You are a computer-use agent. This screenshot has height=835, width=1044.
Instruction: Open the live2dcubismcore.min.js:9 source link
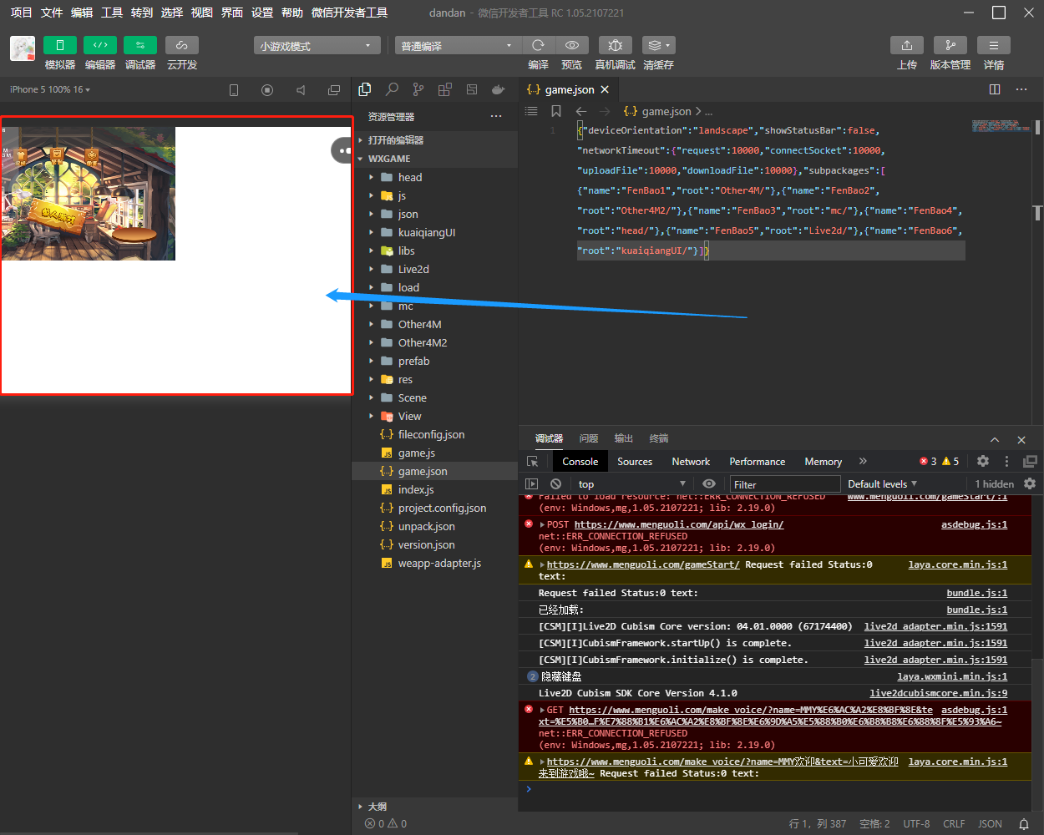[x=939, y=693]
